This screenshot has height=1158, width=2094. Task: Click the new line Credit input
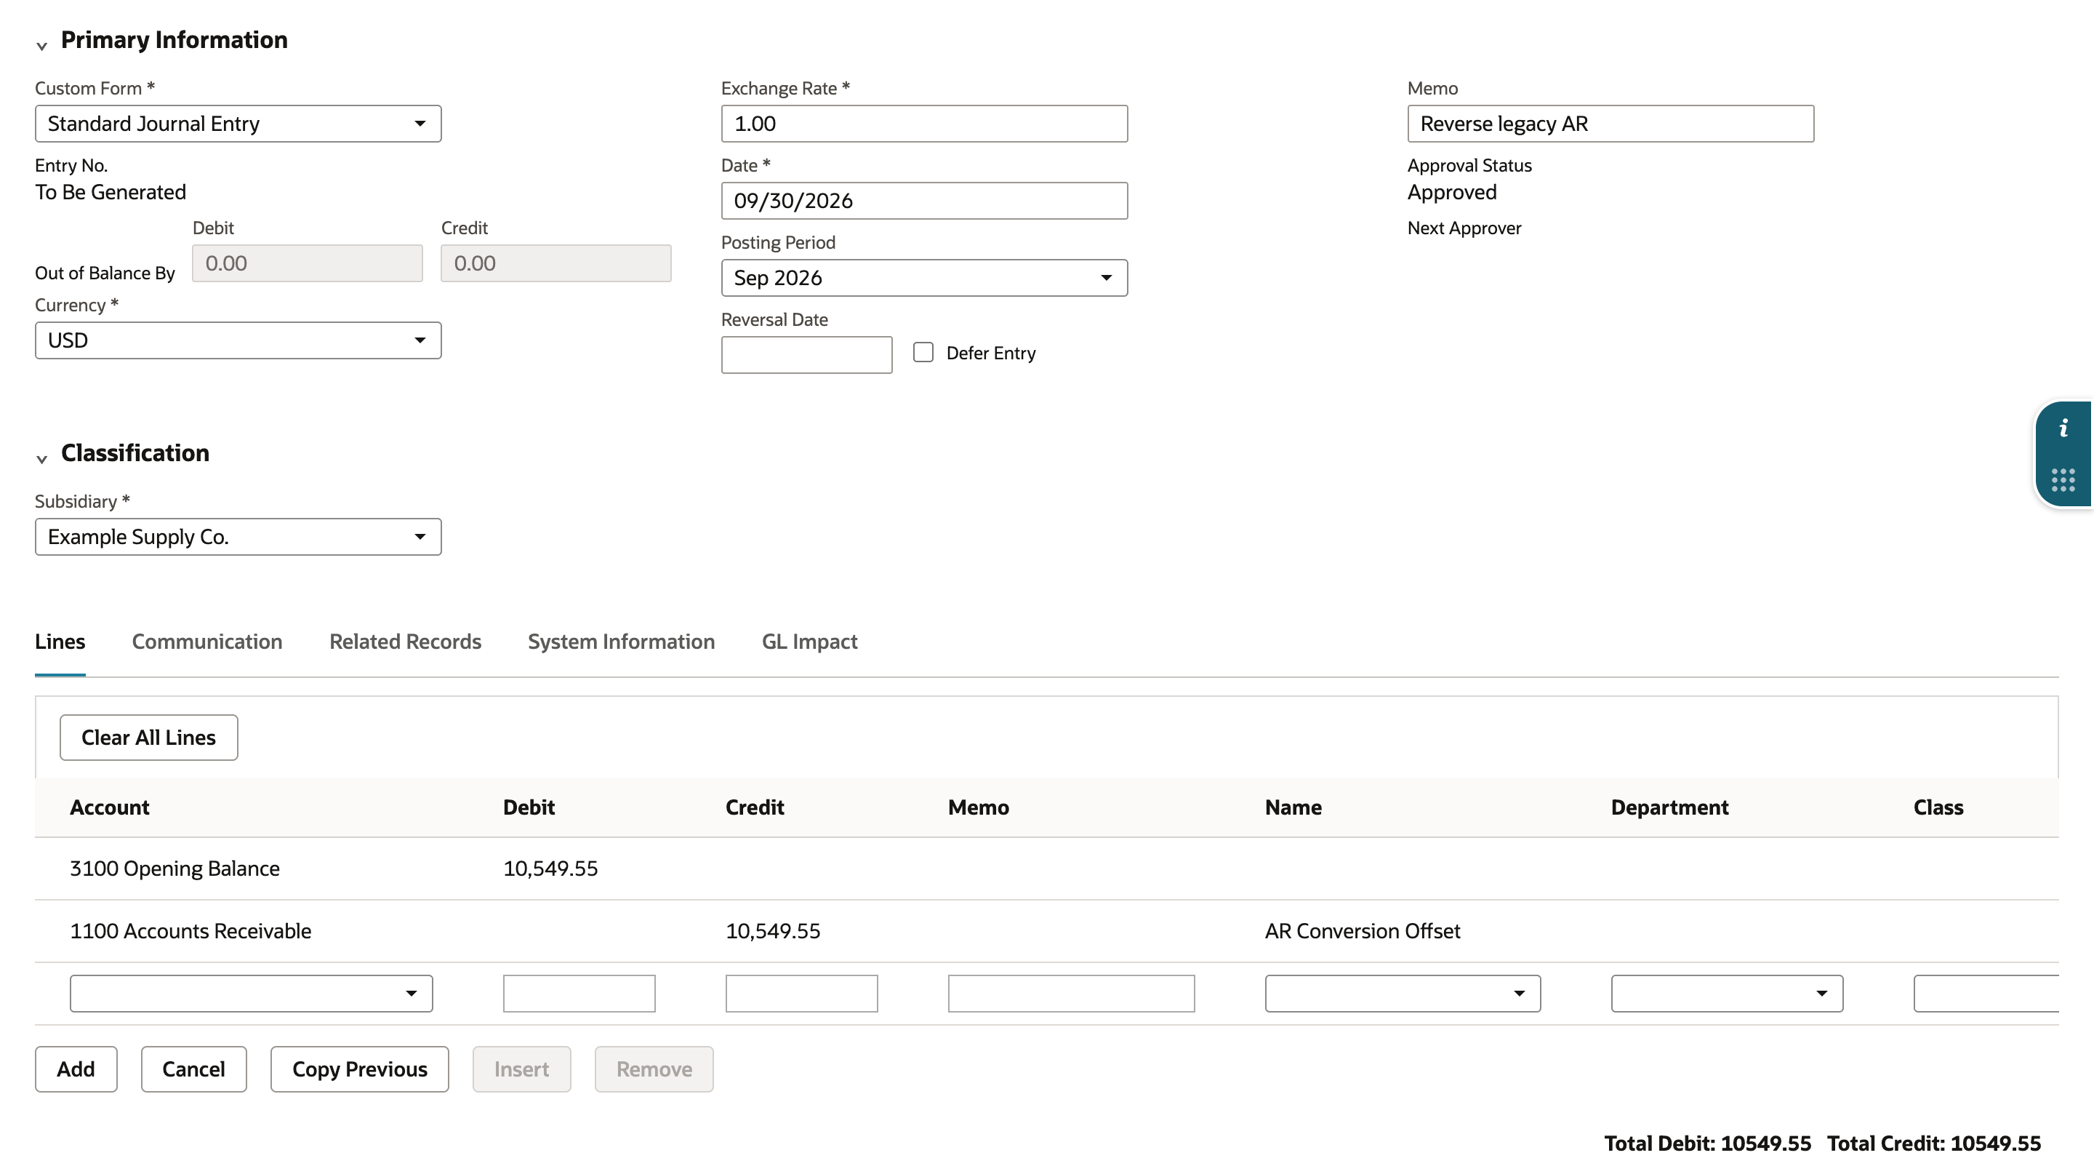coord(801,994)
